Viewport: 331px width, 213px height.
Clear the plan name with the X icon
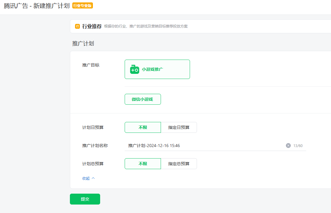[x=288, y=146]
